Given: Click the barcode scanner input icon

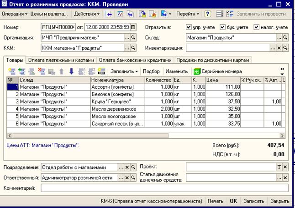Looking at the screenshot, I should tap(101, 71).
